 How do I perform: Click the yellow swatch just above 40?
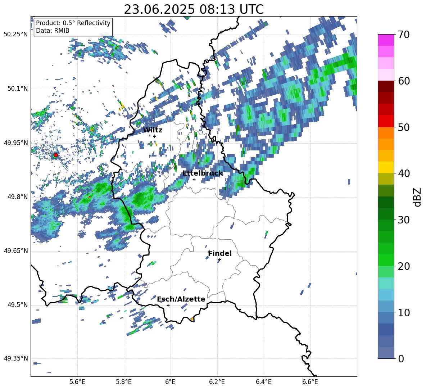tap(386, 168)
